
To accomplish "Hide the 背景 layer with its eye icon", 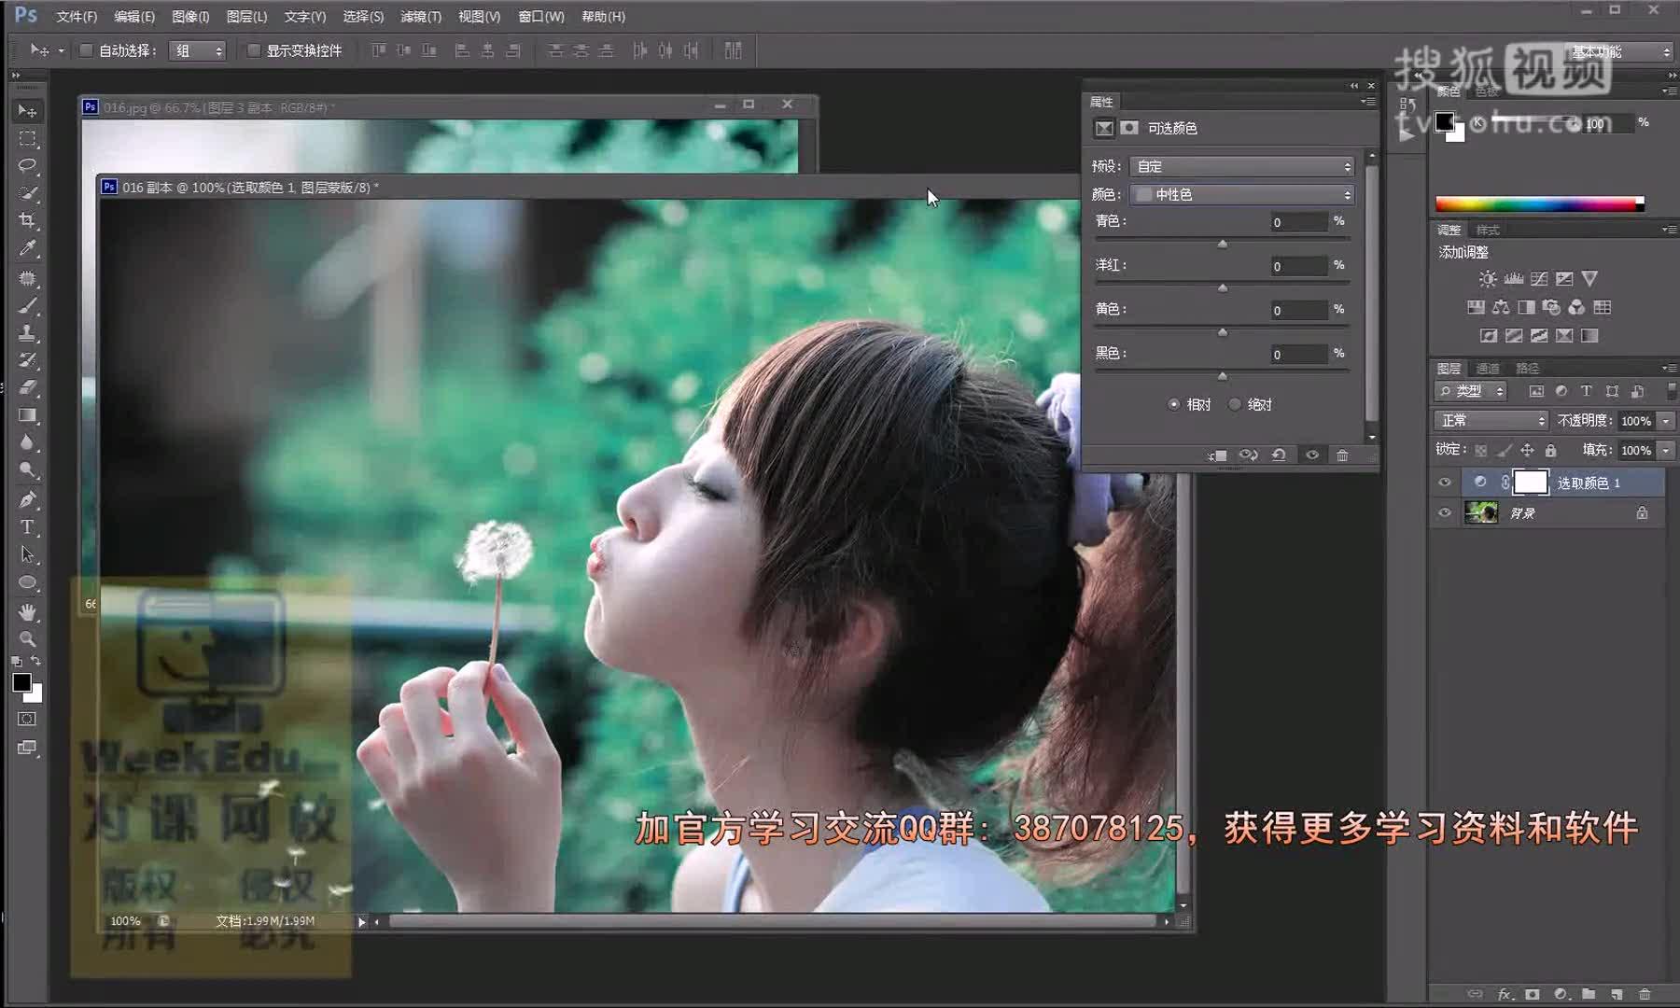I will [x=1445, y=512].
